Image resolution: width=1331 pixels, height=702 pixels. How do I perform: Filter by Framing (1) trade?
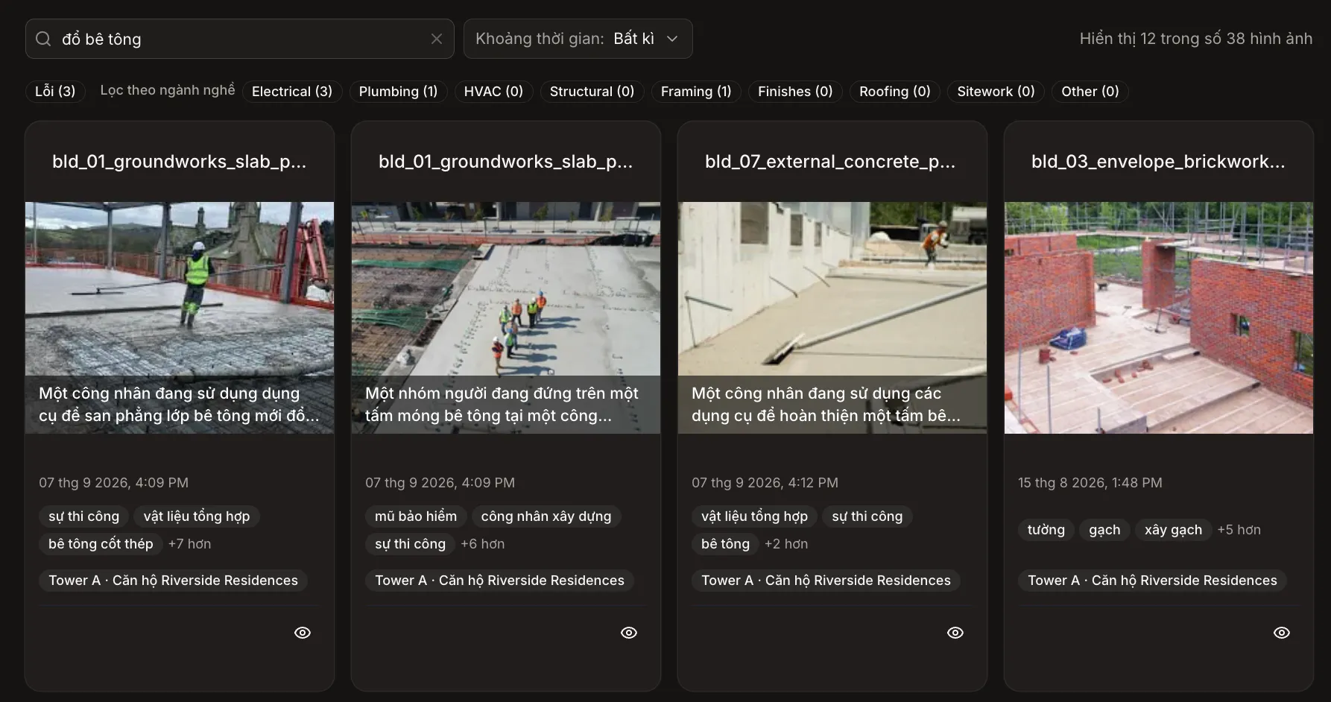point(696,91)
